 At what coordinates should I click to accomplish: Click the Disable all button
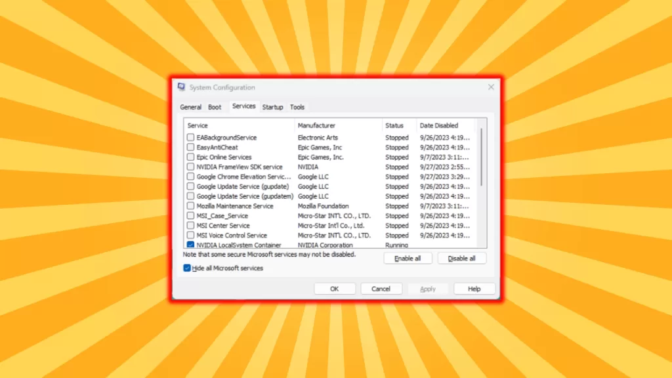click(461, 259)
